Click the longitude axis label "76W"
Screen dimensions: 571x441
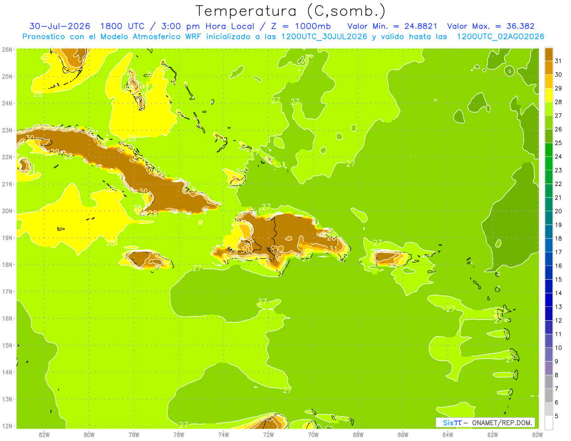click(178, 434)
